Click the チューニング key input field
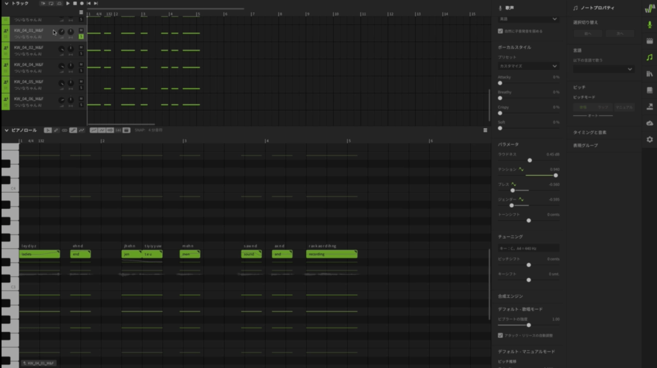This screenshot has width=657, height=368. [x=529, y=248]
